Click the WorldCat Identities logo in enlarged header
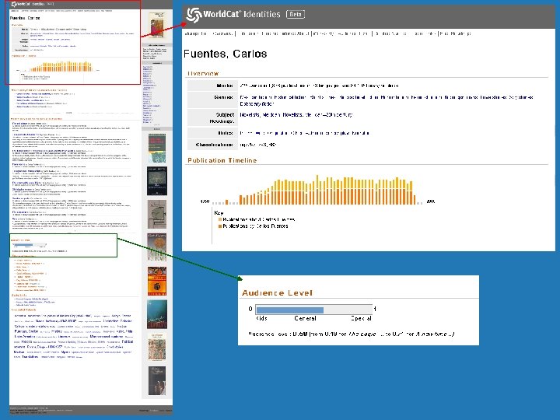560x420 pixels. [x=233, y=15]
